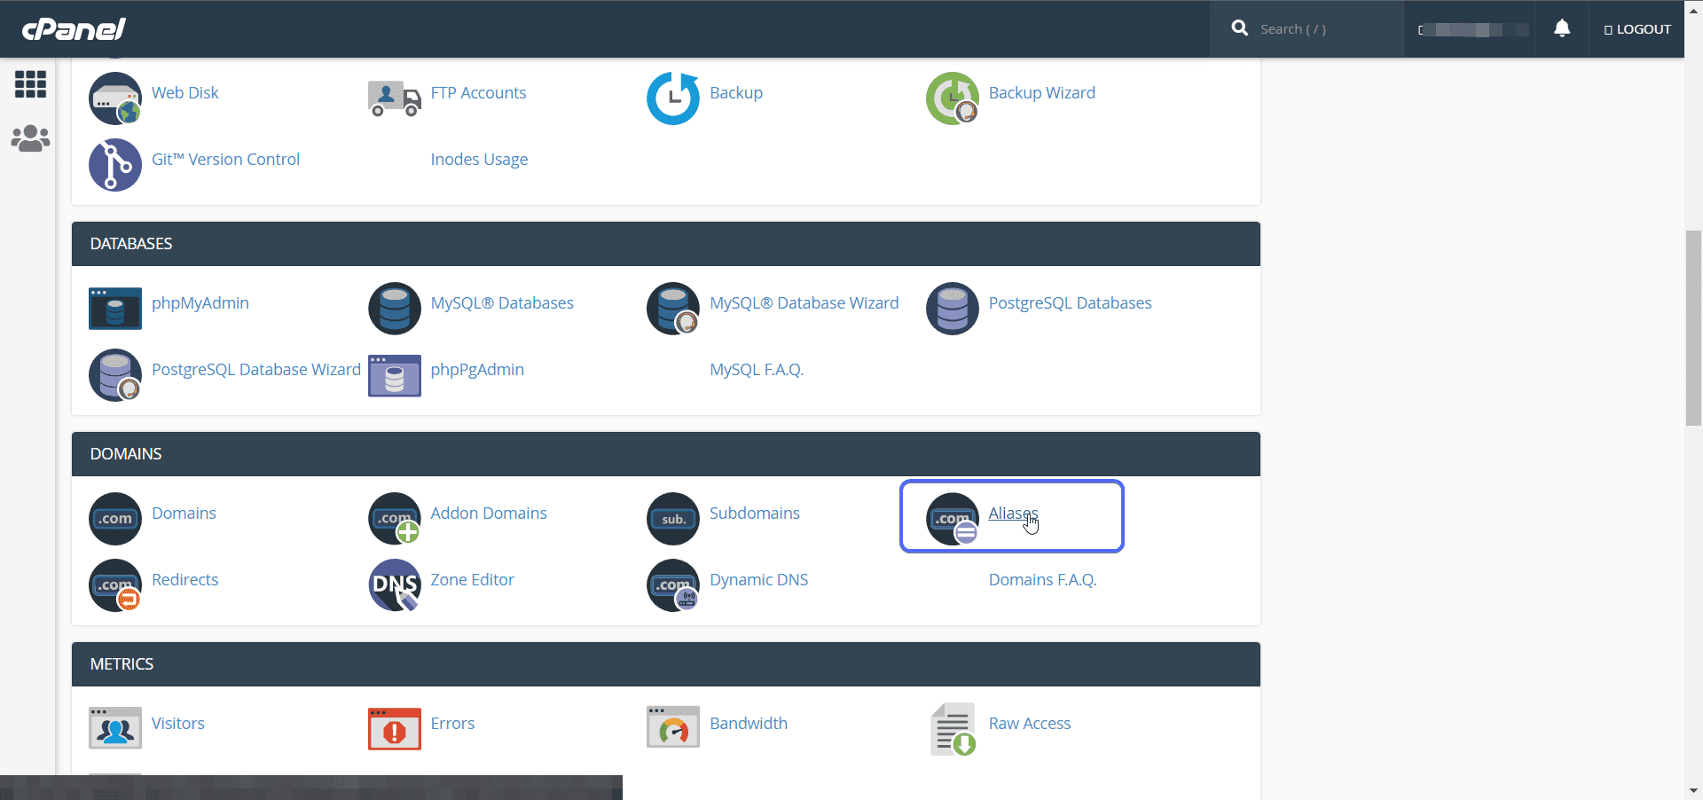Click the Addon Domains plus icon
This screenshot has width=1703, height=800.
coord(395,519)
